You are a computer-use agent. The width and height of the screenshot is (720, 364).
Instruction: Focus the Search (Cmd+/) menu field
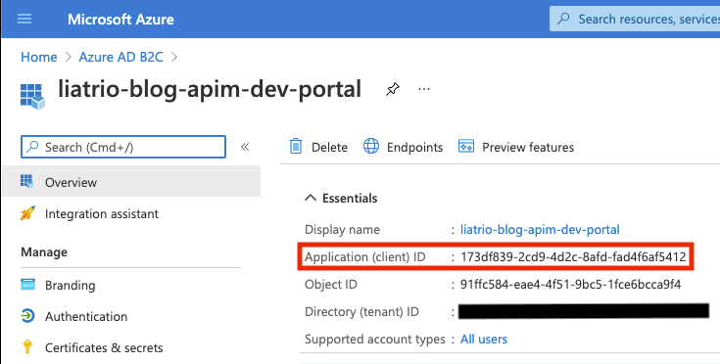(123, 147)
